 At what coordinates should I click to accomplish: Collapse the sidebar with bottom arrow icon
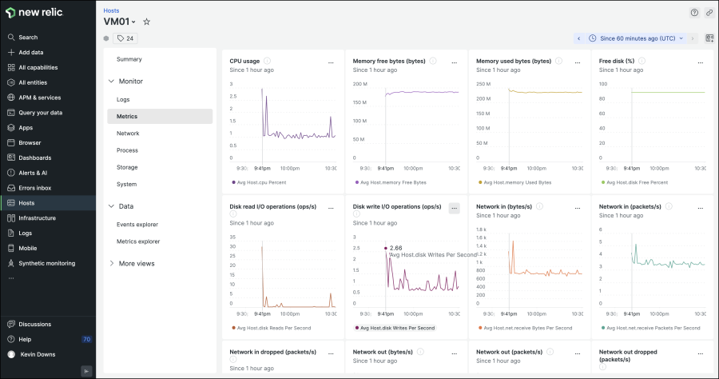[x=87, y=369]
